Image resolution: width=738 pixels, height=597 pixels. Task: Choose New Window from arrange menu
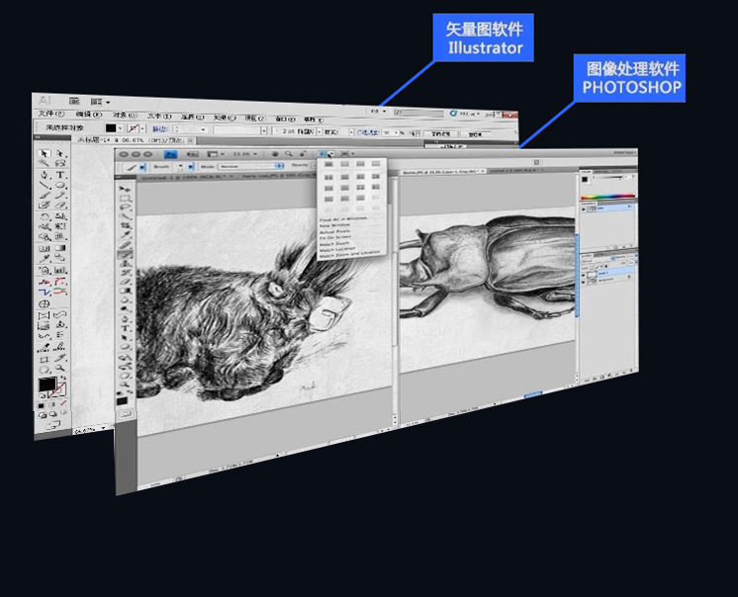[334, 225]
